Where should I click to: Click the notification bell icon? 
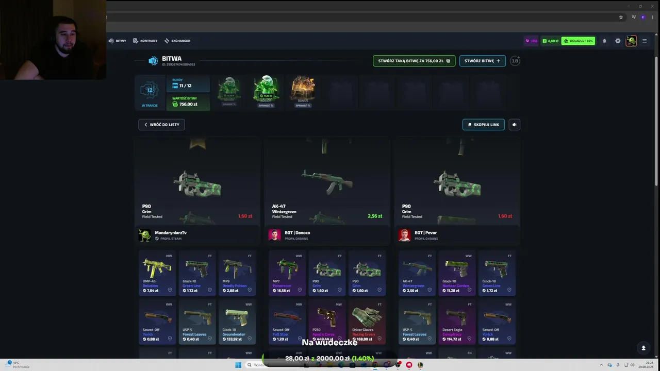point(604,41)
